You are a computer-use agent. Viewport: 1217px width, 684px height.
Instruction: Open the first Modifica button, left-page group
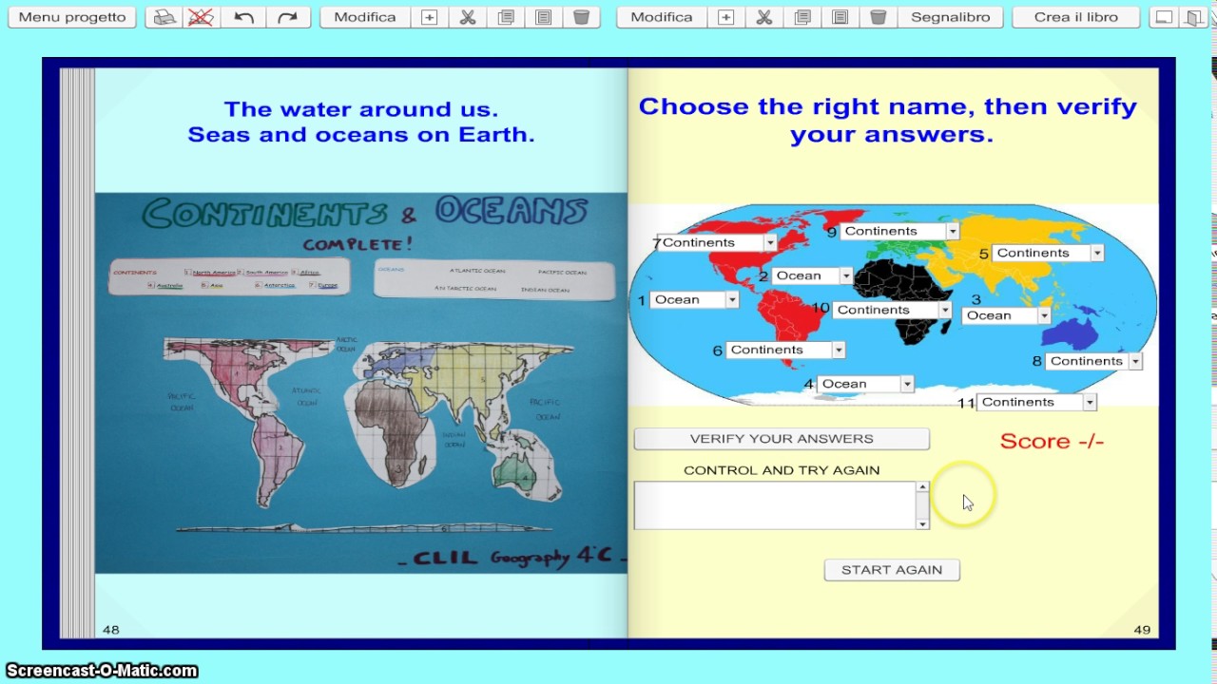click(x=365, y=17)
